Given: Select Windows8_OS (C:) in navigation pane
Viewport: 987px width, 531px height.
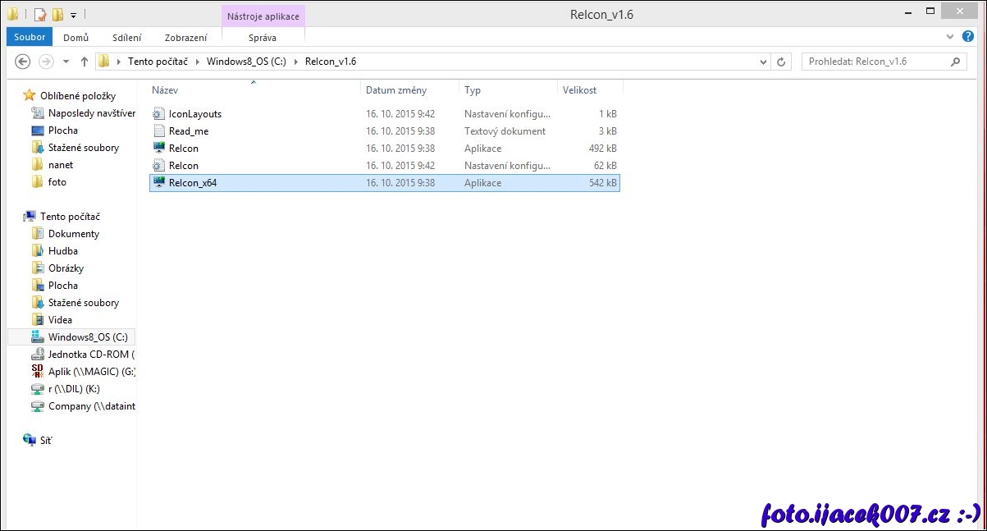Looking at the screenshot, I should [87, 337].
